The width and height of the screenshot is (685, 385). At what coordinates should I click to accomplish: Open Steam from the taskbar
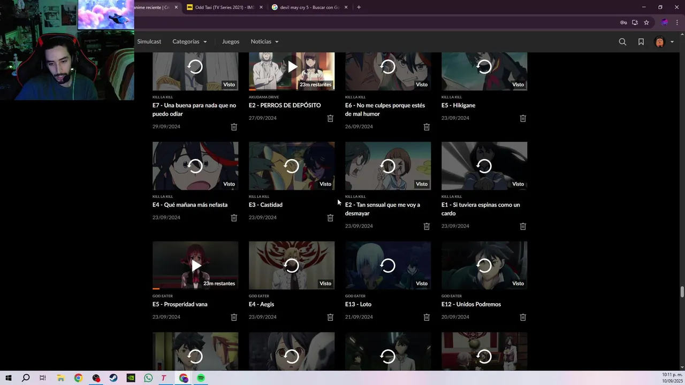113,378
